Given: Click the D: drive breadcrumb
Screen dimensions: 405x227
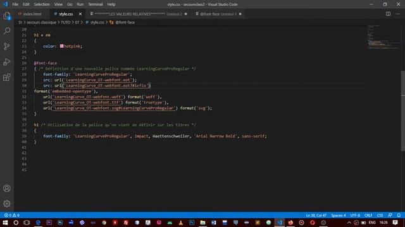Looking at the screenshot, I should (20, 23).
